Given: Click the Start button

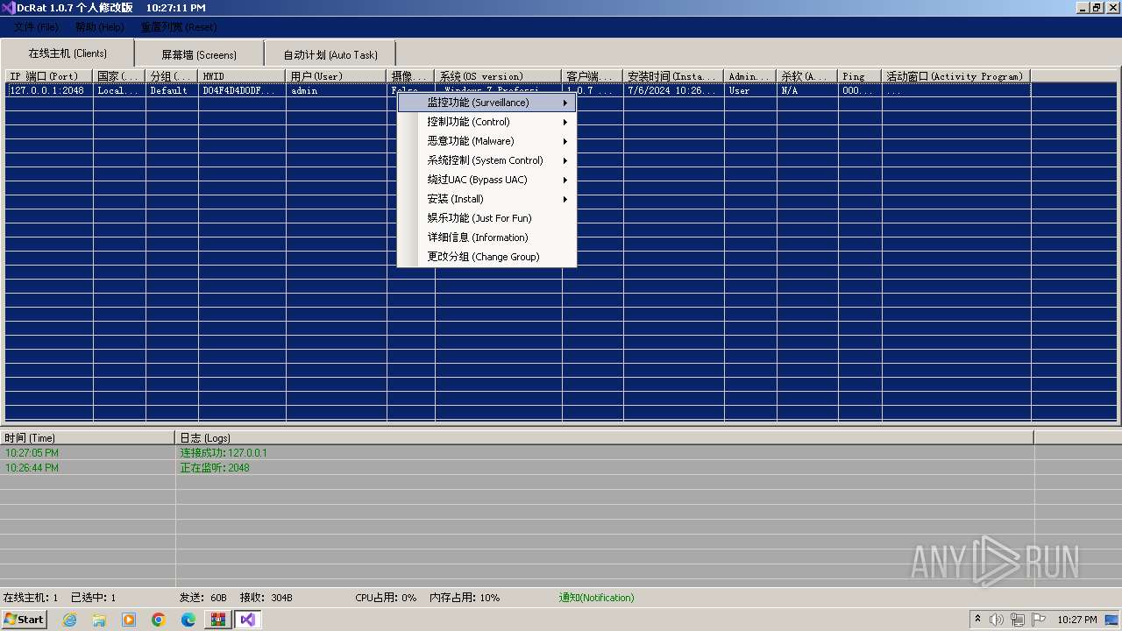Looking at the screenshot, I should (25, 620).
